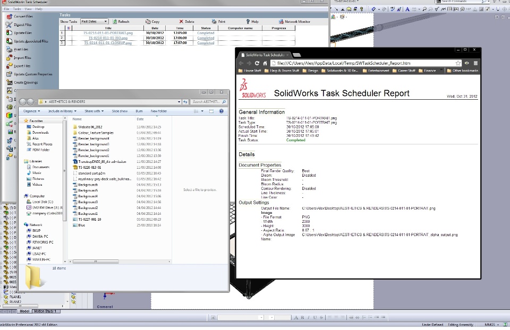Image resolution: width=510 pixels, height=330 pixels.
Task: Open the browser menu button
Action: (x=475, y=63)
